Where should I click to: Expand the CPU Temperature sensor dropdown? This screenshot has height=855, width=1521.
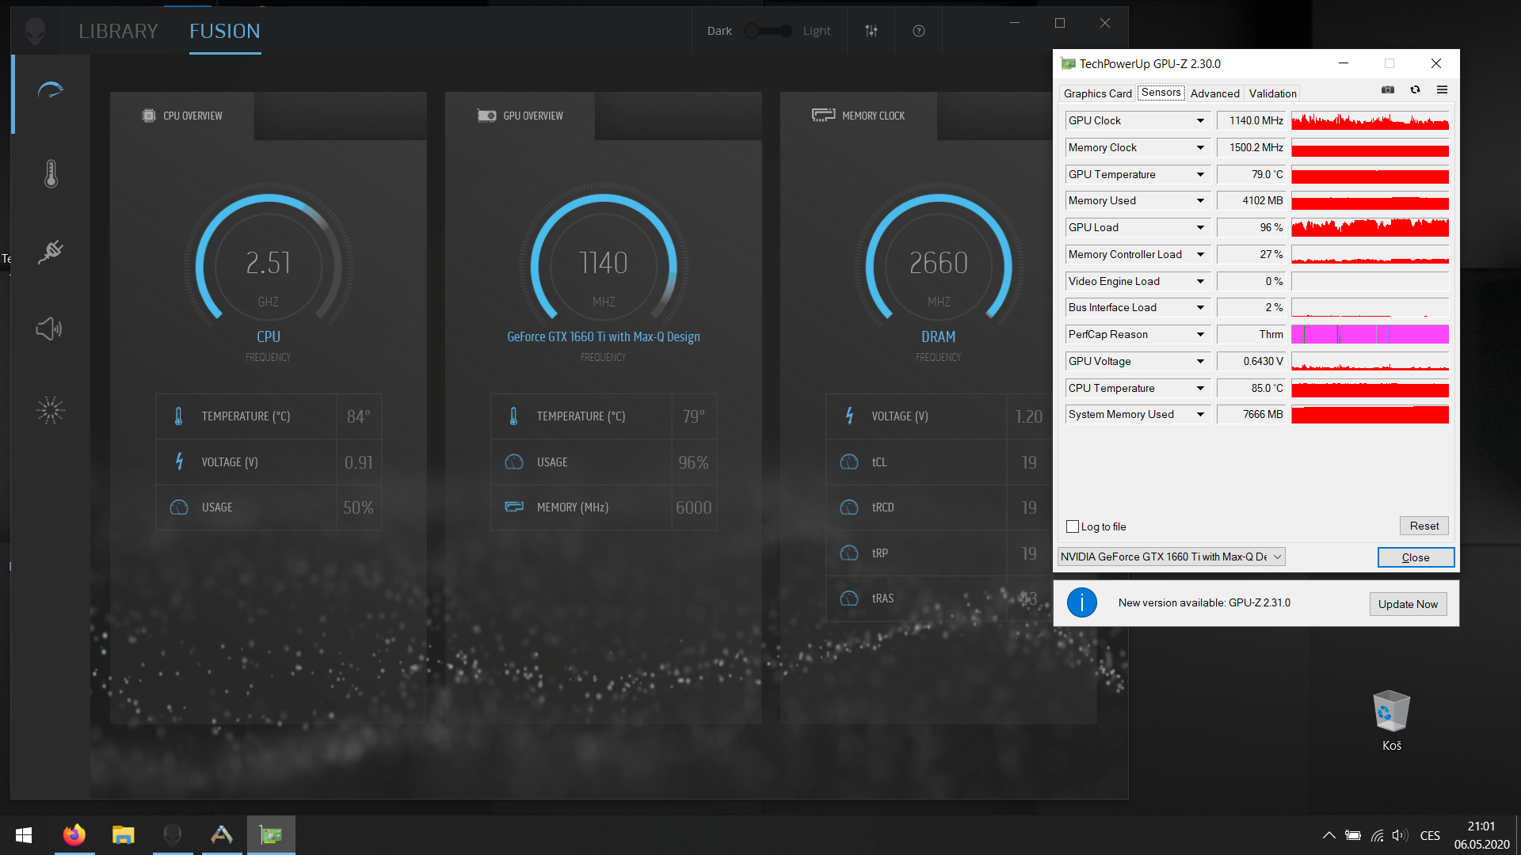[x=1200, y=389]
